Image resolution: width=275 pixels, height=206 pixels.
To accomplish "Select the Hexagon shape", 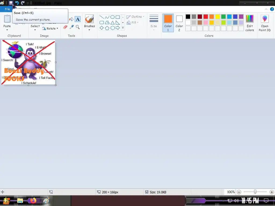I will pos(113,28).
